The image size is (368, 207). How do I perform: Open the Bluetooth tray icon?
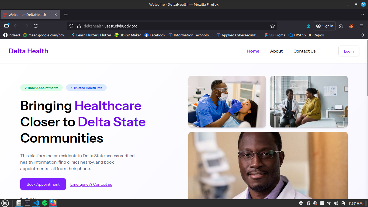tap(308, 203)
